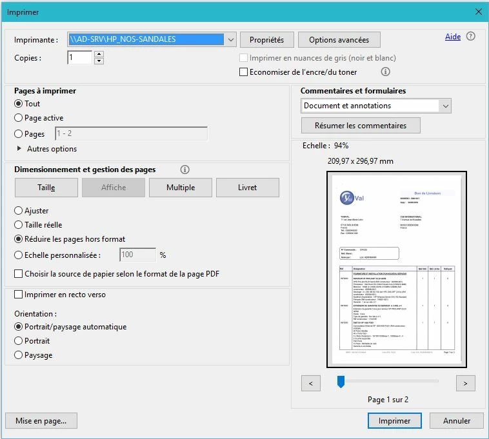The width and height of the screenshot is (489, 439).
Task: Close the Imprimer dialog
Action: (x=479, y=12)
